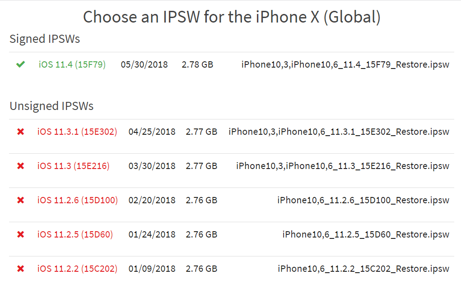The image size is (461, 288).
Task: Click the red X beside iOS 11.2.5
Action: tap(20, 234)
